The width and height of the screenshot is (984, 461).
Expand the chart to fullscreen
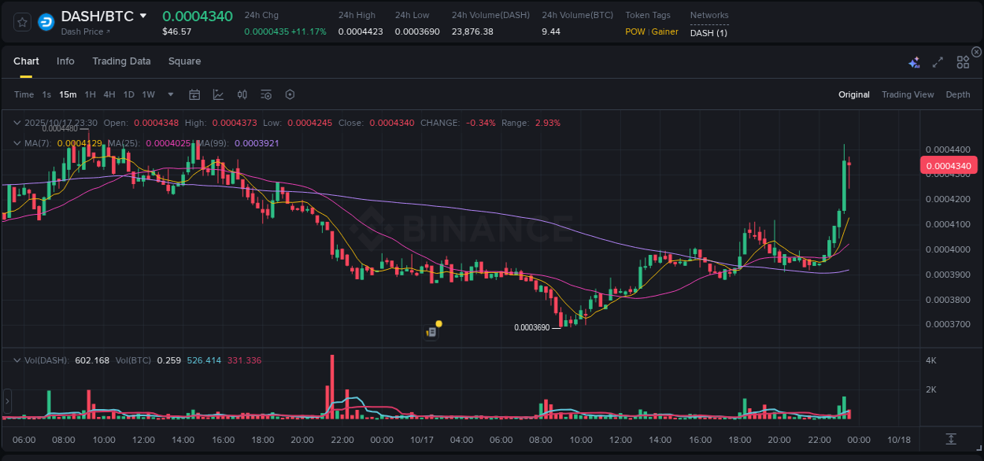tap(937, 61)
